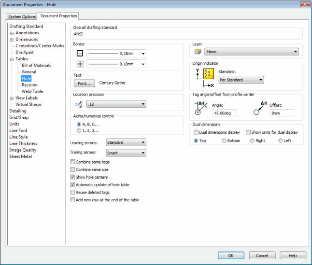
Task: Click the Offset 8mm input field
Action: pos(282,113)
